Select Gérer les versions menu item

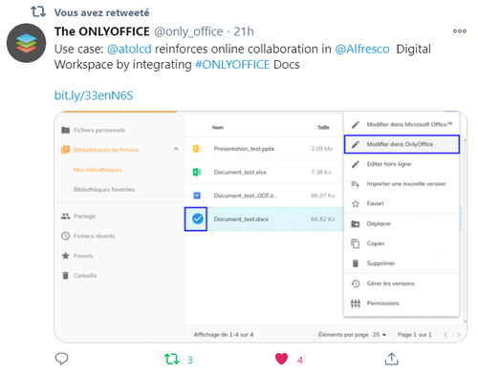402,283
